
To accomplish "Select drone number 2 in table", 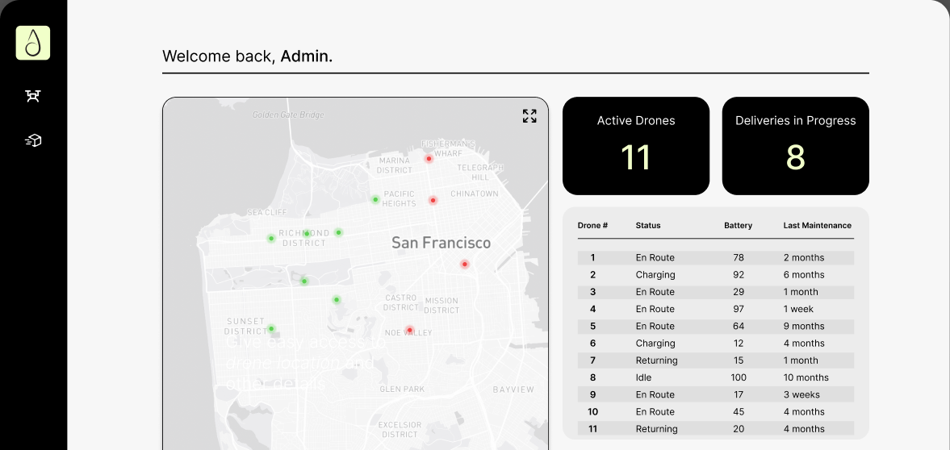I will click(x=592, y=274).
